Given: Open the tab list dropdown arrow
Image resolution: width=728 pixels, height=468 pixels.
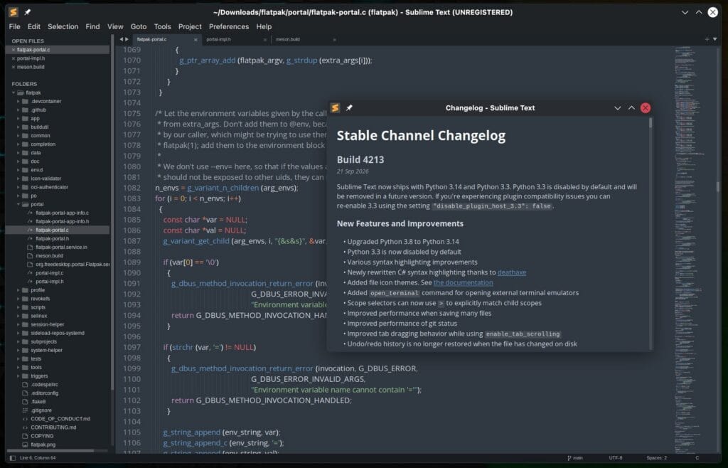Looking at the screenshot, I should coord(715,39).
